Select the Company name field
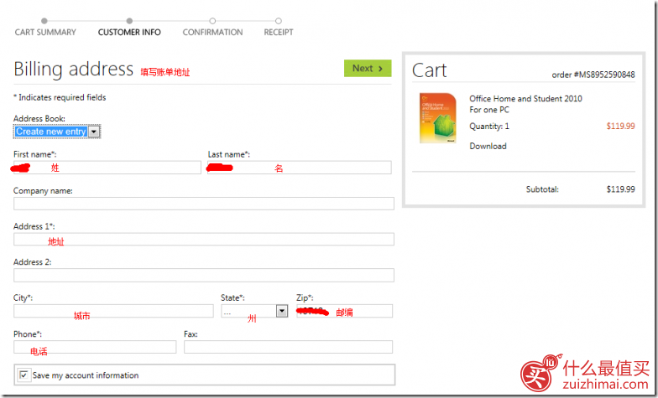Image resolution: width=658 pixels, height=398 pixels. [x=203, y=204]
